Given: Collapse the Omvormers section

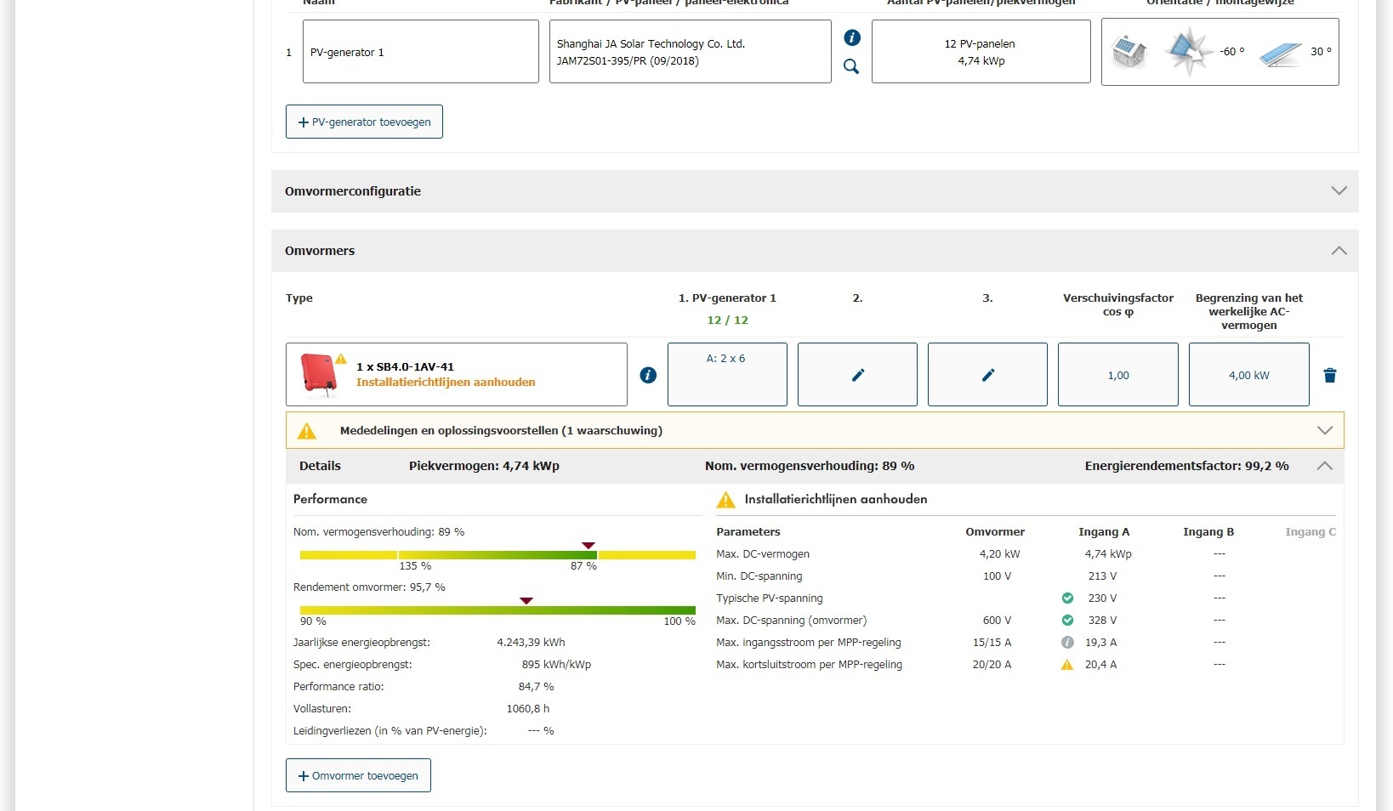Looking at the screenshot, I should (1339, 251).
